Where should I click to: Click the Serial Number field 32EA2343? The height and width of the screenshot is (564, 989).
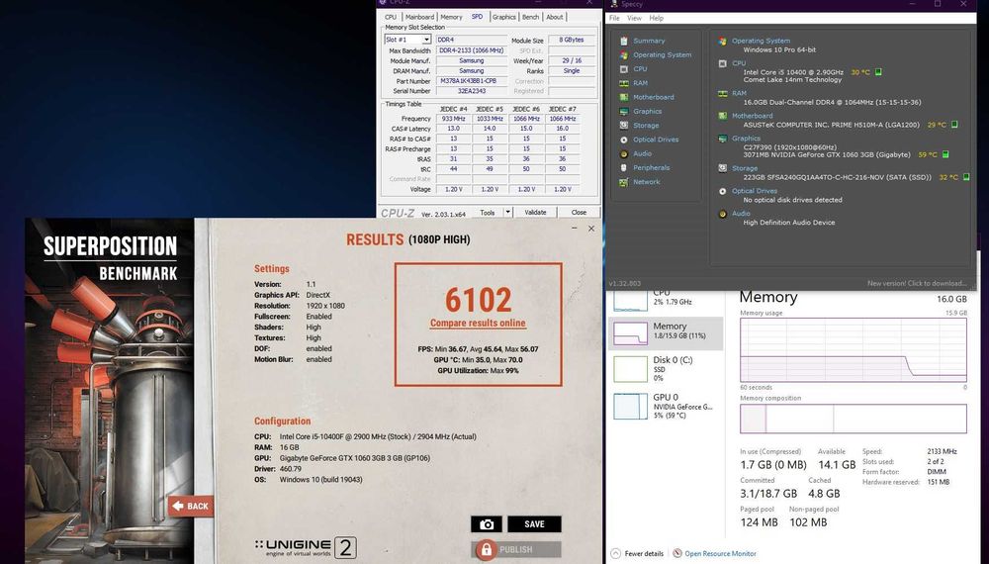point(471,91)
